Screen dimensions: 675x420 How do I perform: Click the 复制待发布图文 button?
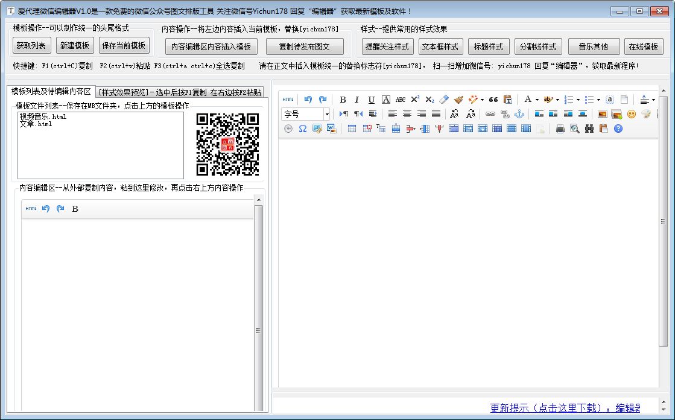305,46
